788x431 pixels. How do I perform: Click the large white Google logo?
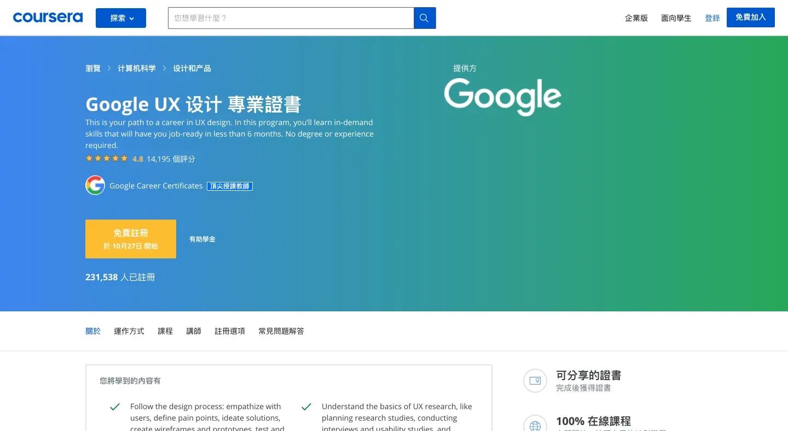point(502,97)
